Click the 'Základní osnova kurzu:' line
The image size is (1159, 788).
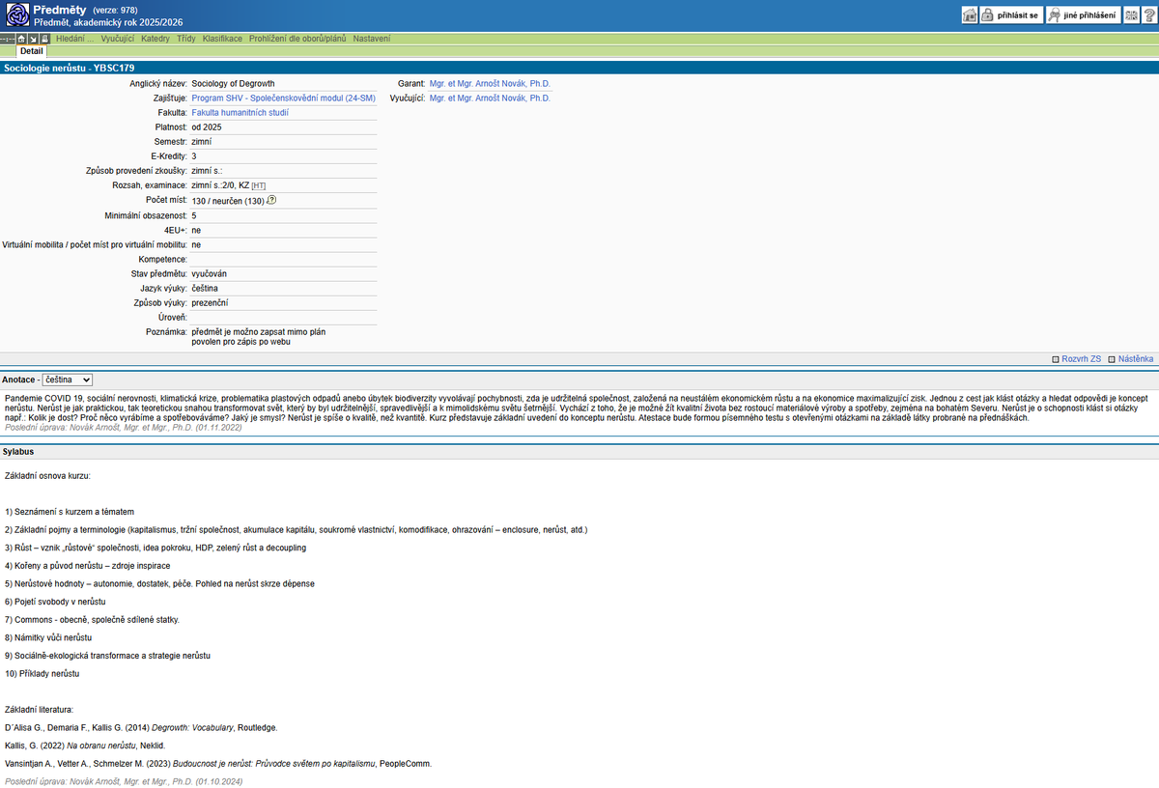click(x=48, y=476)
